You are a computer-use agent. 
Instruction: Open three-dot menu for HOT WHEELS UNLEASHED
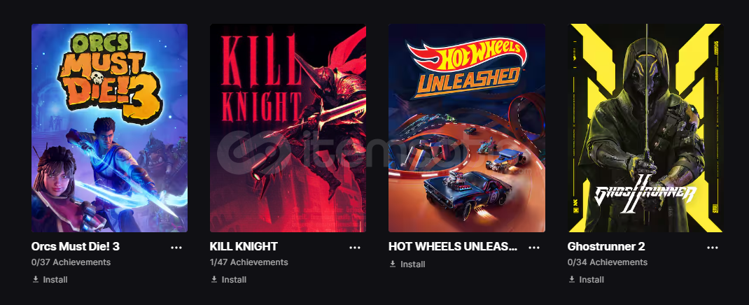click(x=534, y=247)
